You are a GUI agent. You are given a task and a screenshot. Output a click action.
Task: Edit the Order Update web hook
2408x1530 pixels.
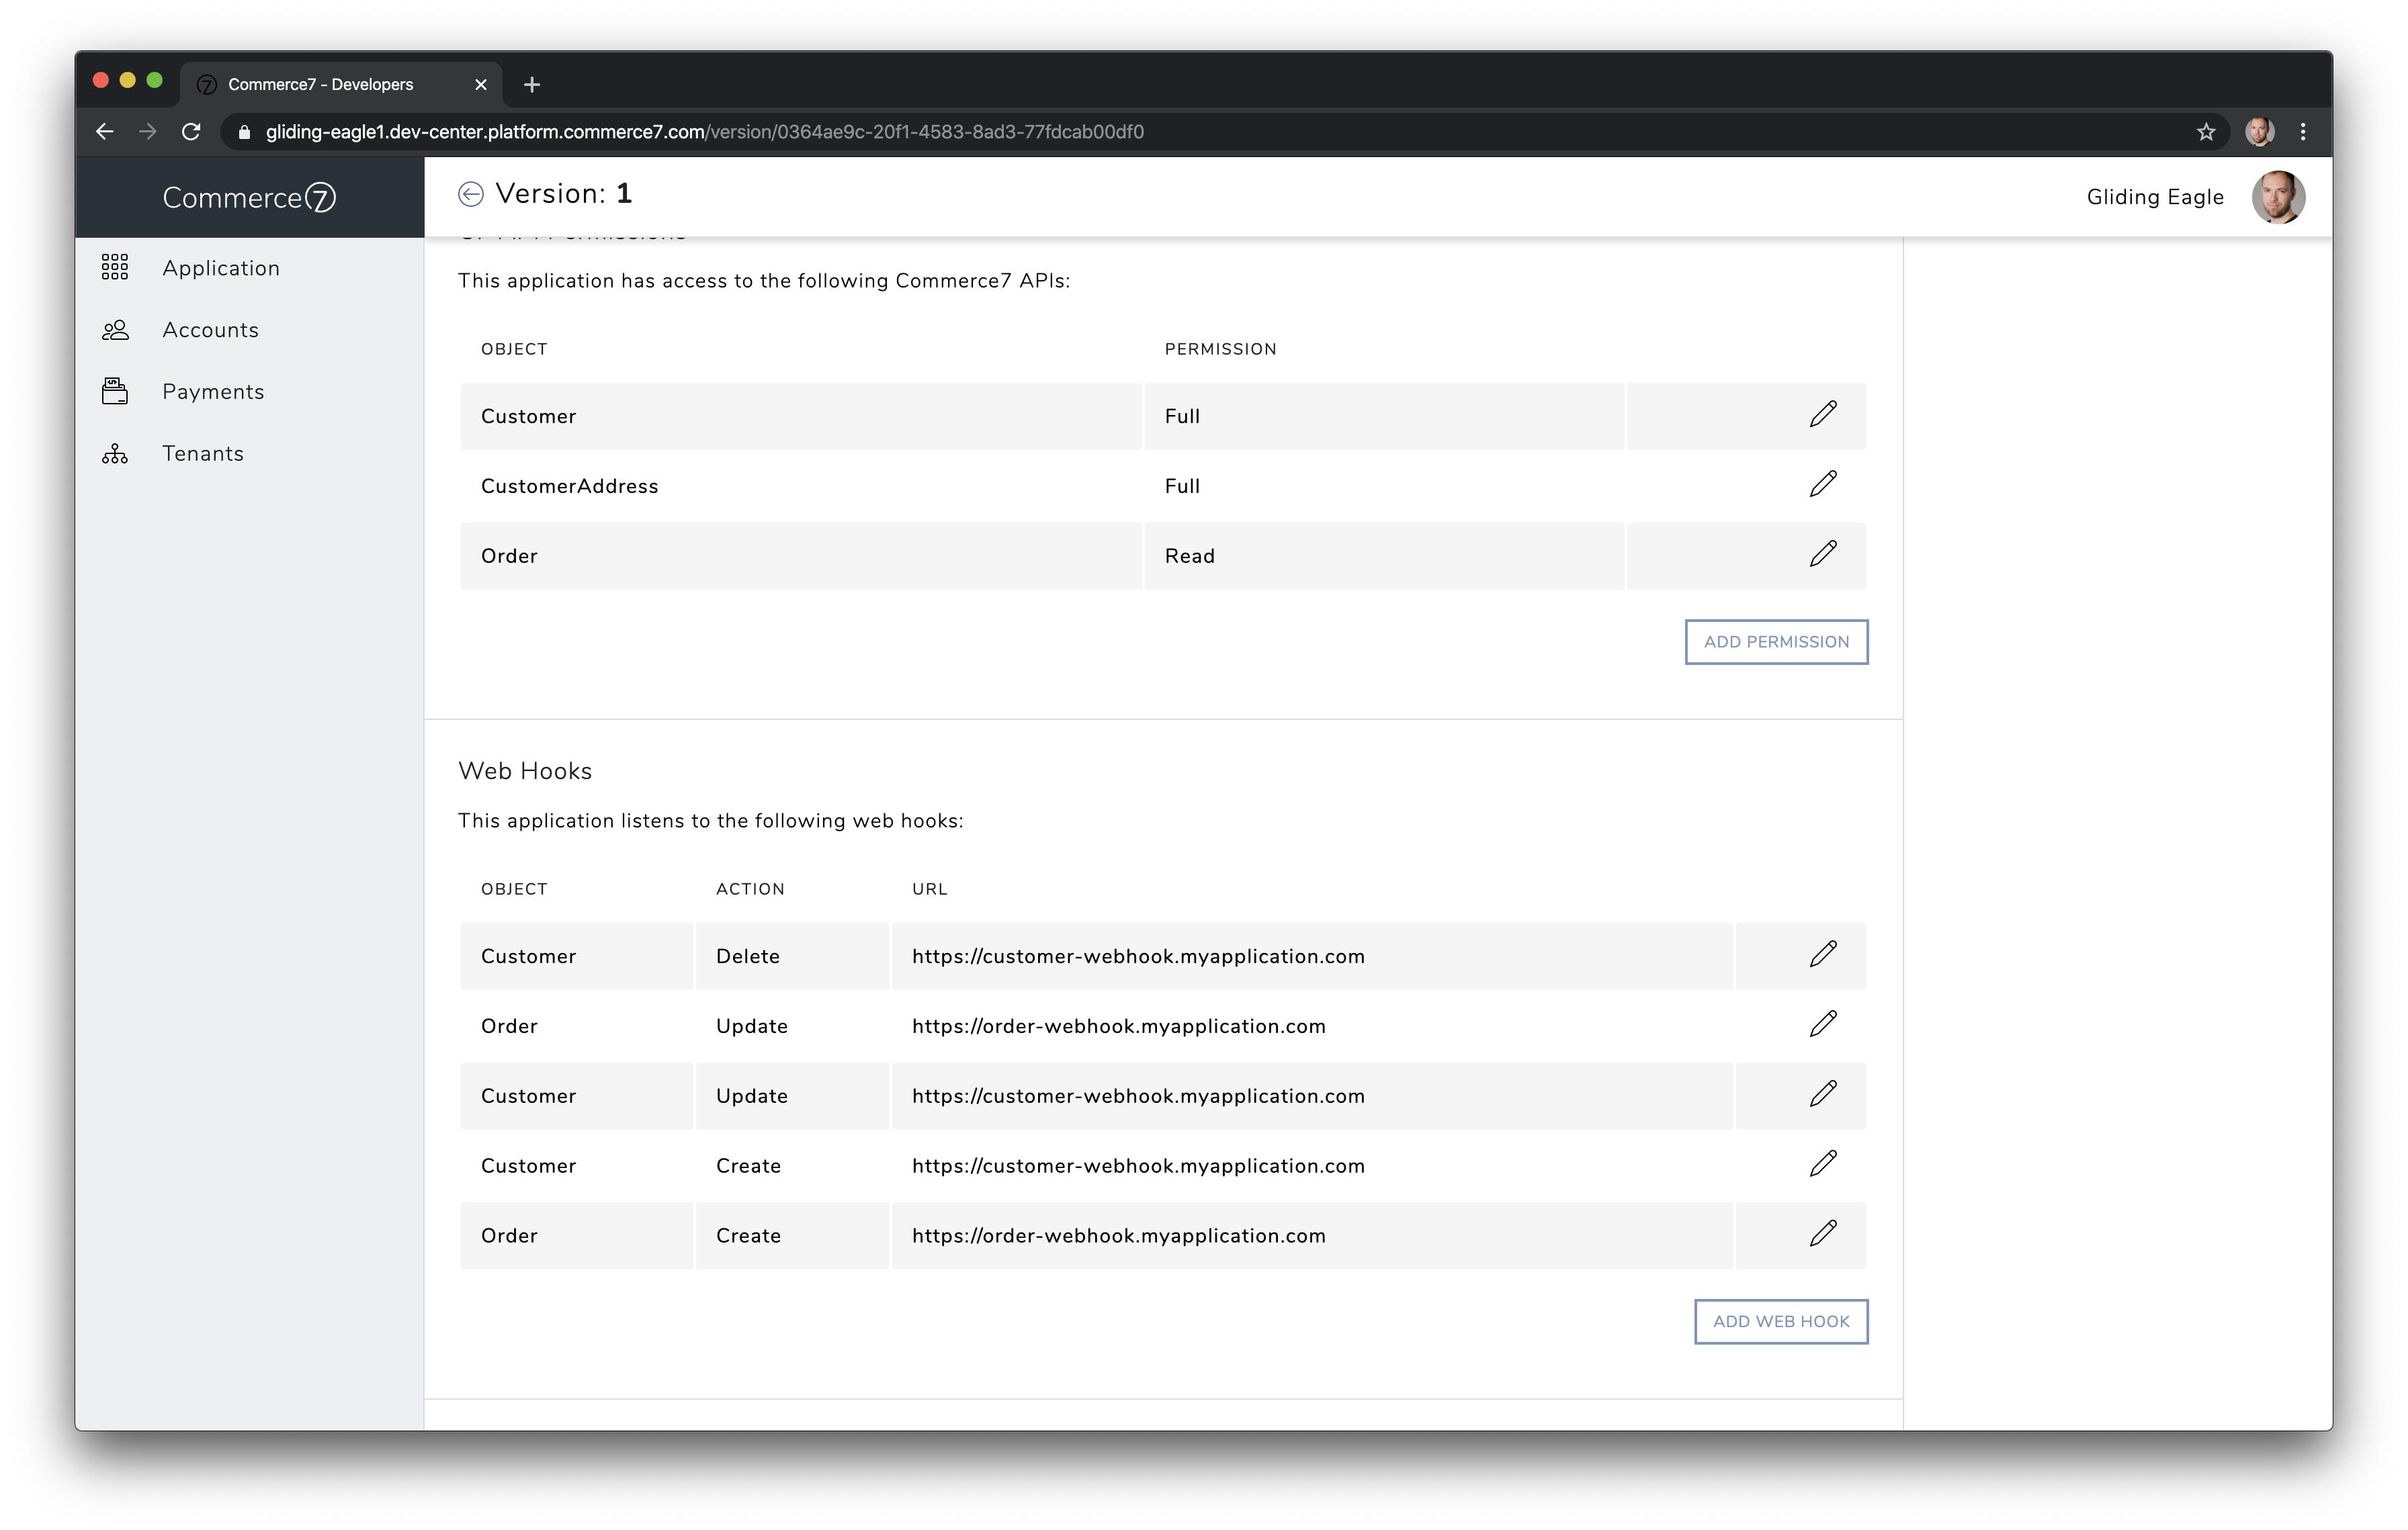1822,1024
